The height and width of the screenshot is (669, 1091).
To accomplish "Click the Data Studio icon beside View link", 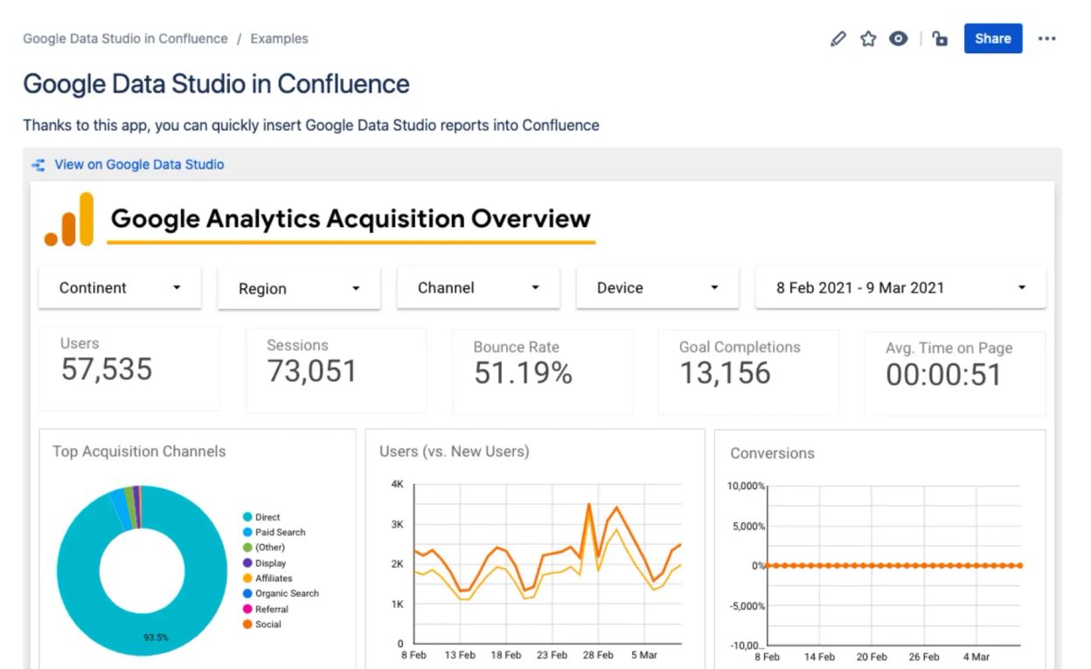I will pos(38,164).
